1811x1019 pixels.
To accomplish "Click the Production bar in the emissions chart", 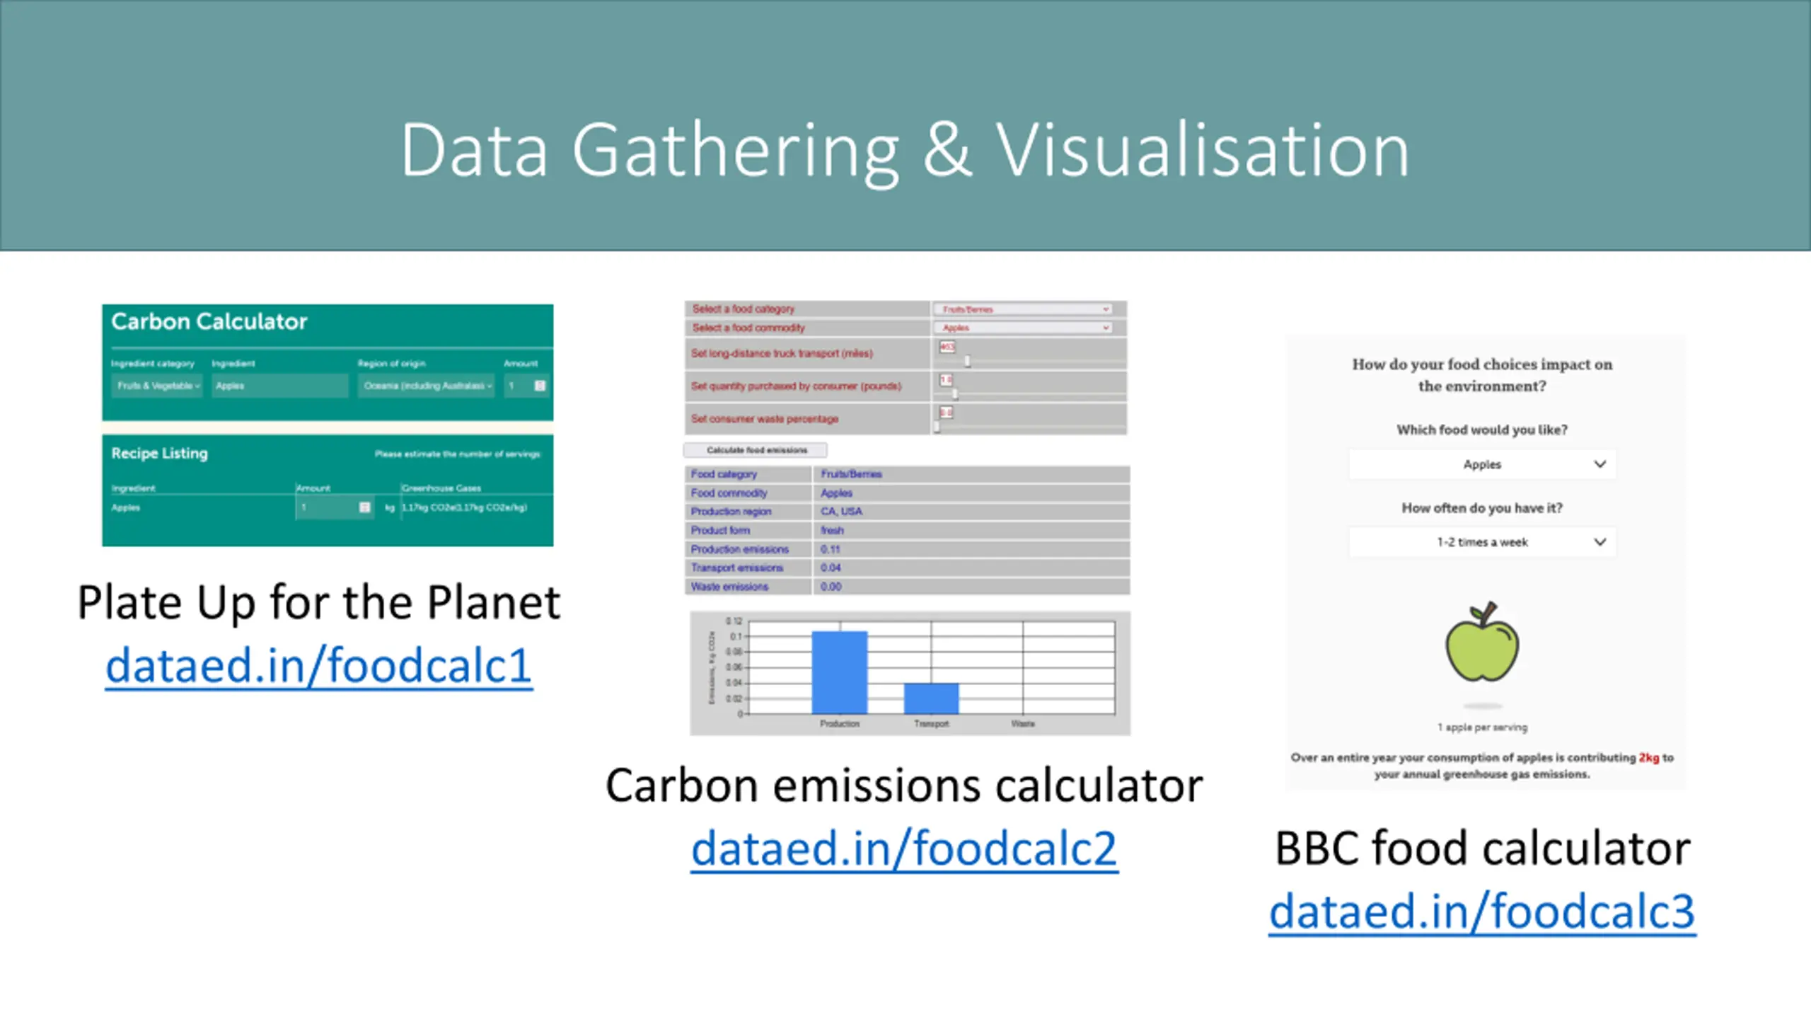I will coord(840,672).
